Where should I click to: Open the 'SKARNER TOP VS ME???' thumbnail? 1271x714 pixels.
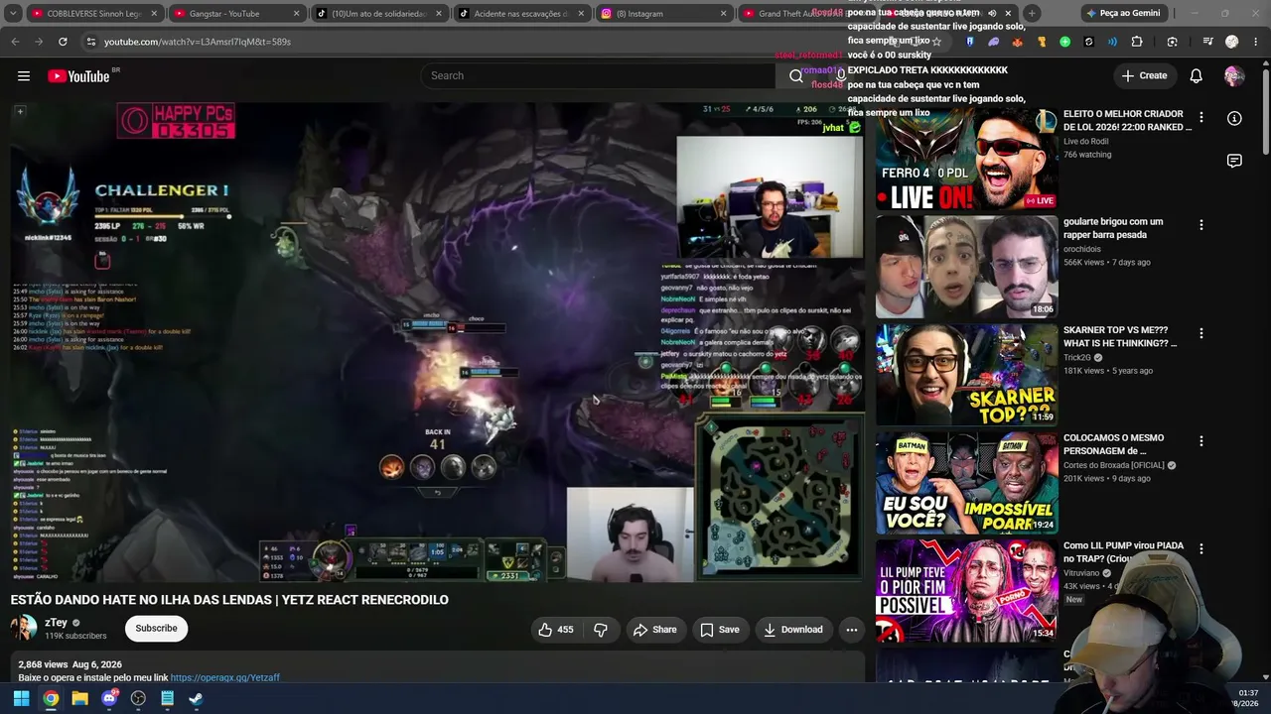pyautogui.click(x=967, y=376)
